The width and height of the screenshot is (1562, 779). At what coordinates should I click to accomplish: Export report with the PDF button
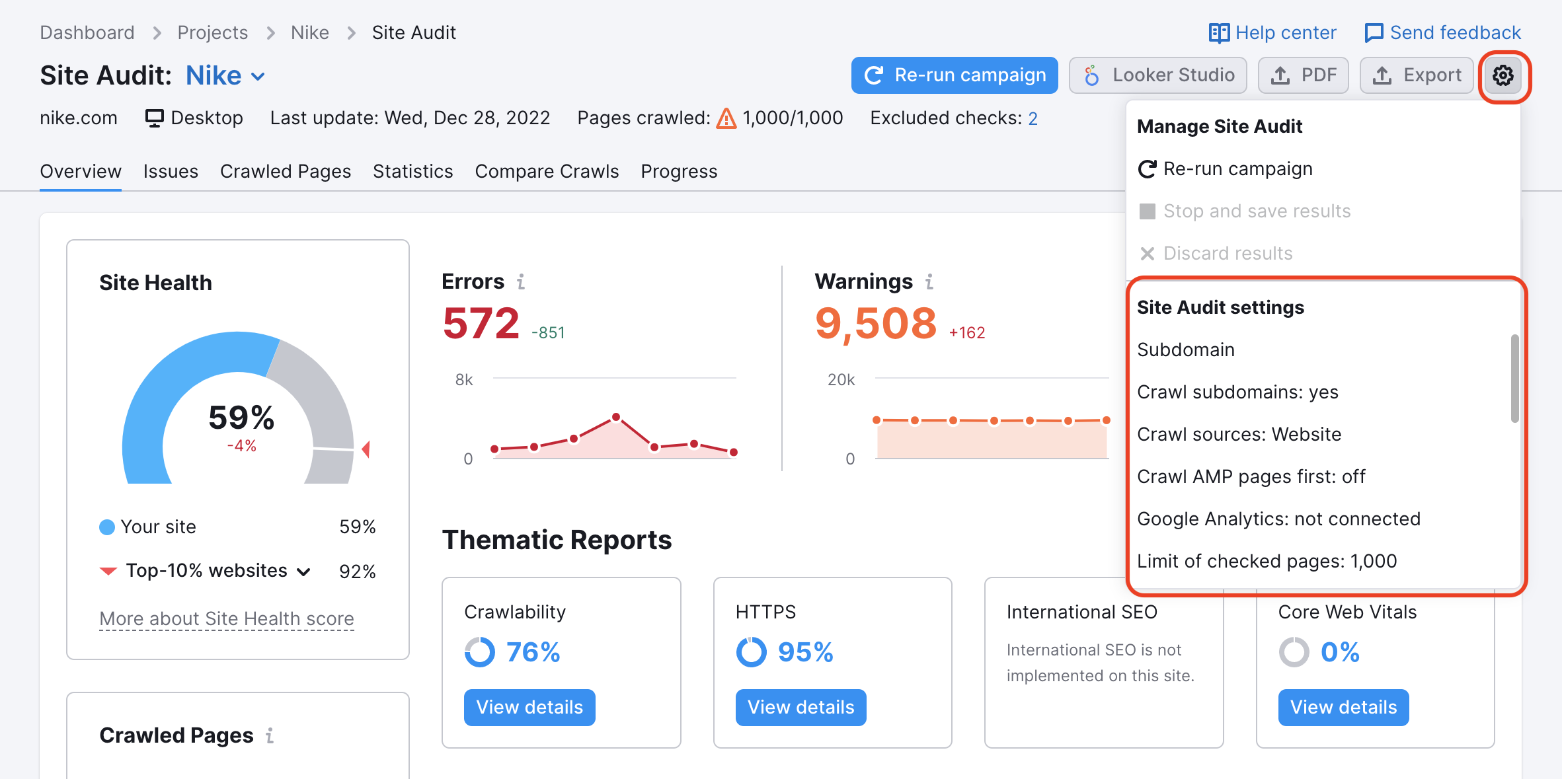1304,75
